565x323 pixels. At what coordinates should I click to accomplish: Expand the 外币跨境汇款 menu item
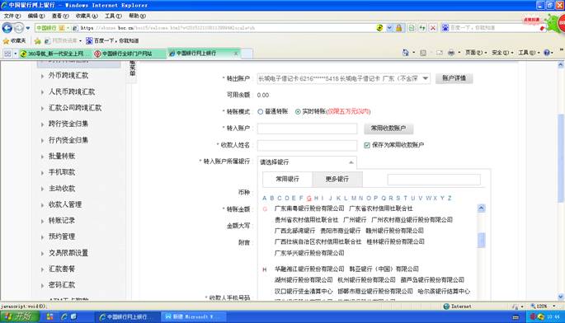point(68,76)
